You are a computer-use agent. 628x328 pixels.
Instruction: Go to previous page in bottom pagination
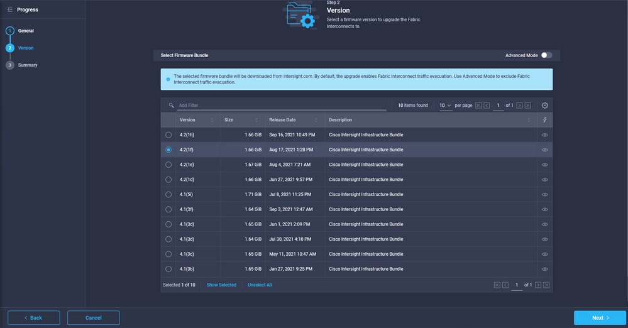click(505, 285)
